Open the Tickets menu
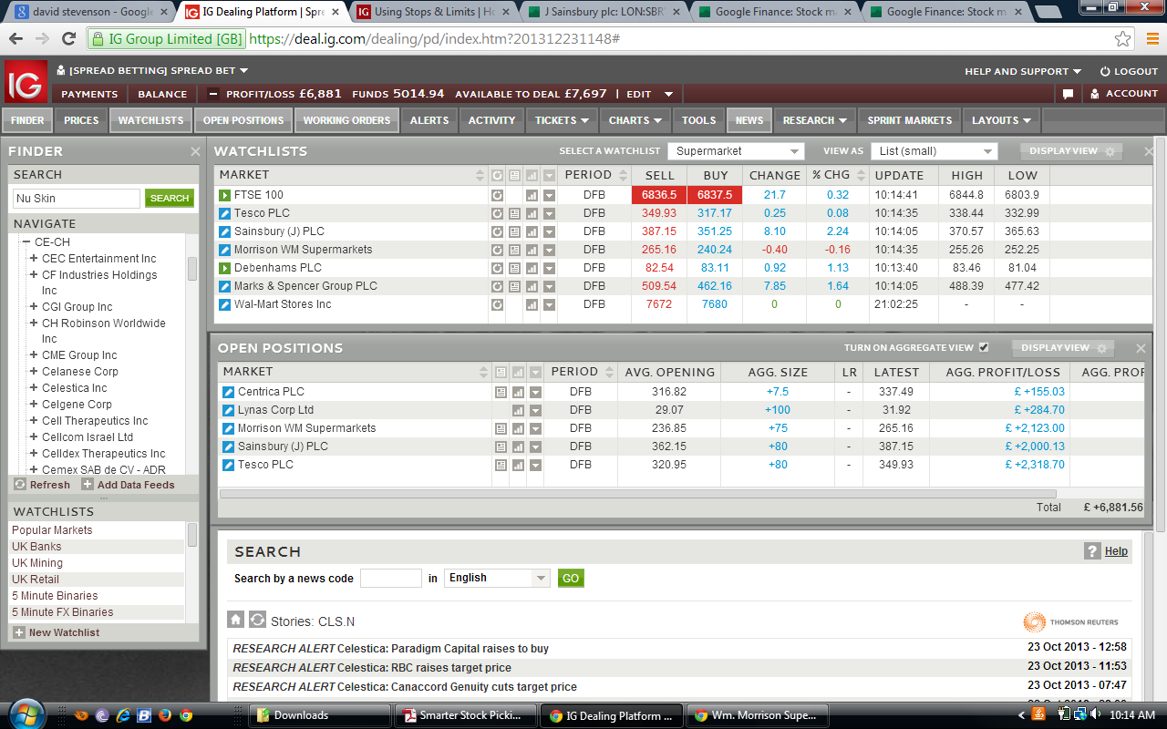Viewport: 1167px width, 729px height. [562, 120]
